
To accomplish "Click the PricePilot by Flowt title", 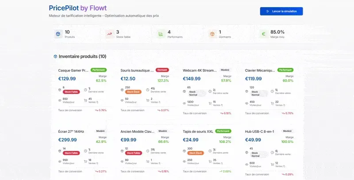I will 78,8.
